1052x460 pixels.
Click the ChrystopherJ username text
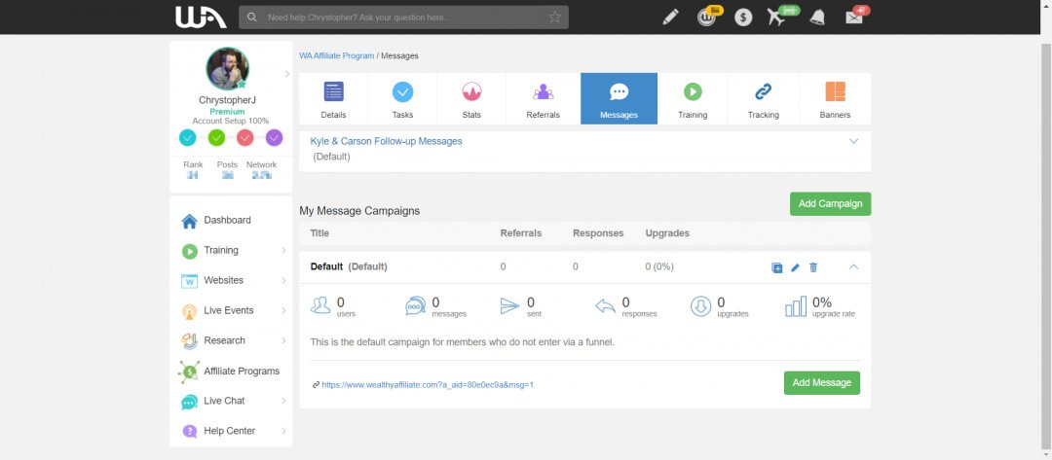tap(227, 100)
